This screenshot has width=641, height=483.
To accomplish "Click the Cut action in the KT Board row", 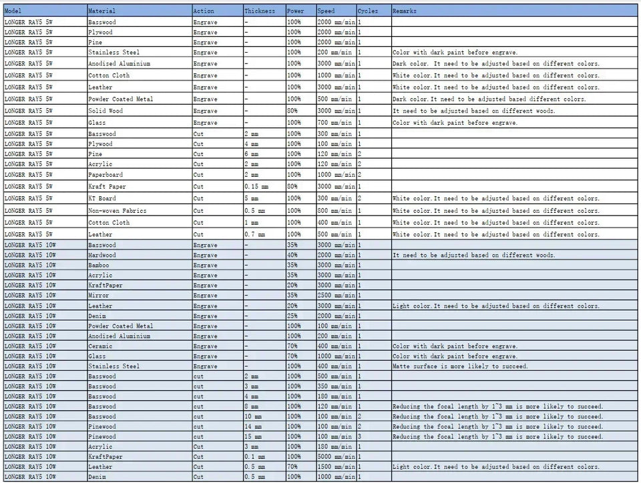I will tap(198, 198).
